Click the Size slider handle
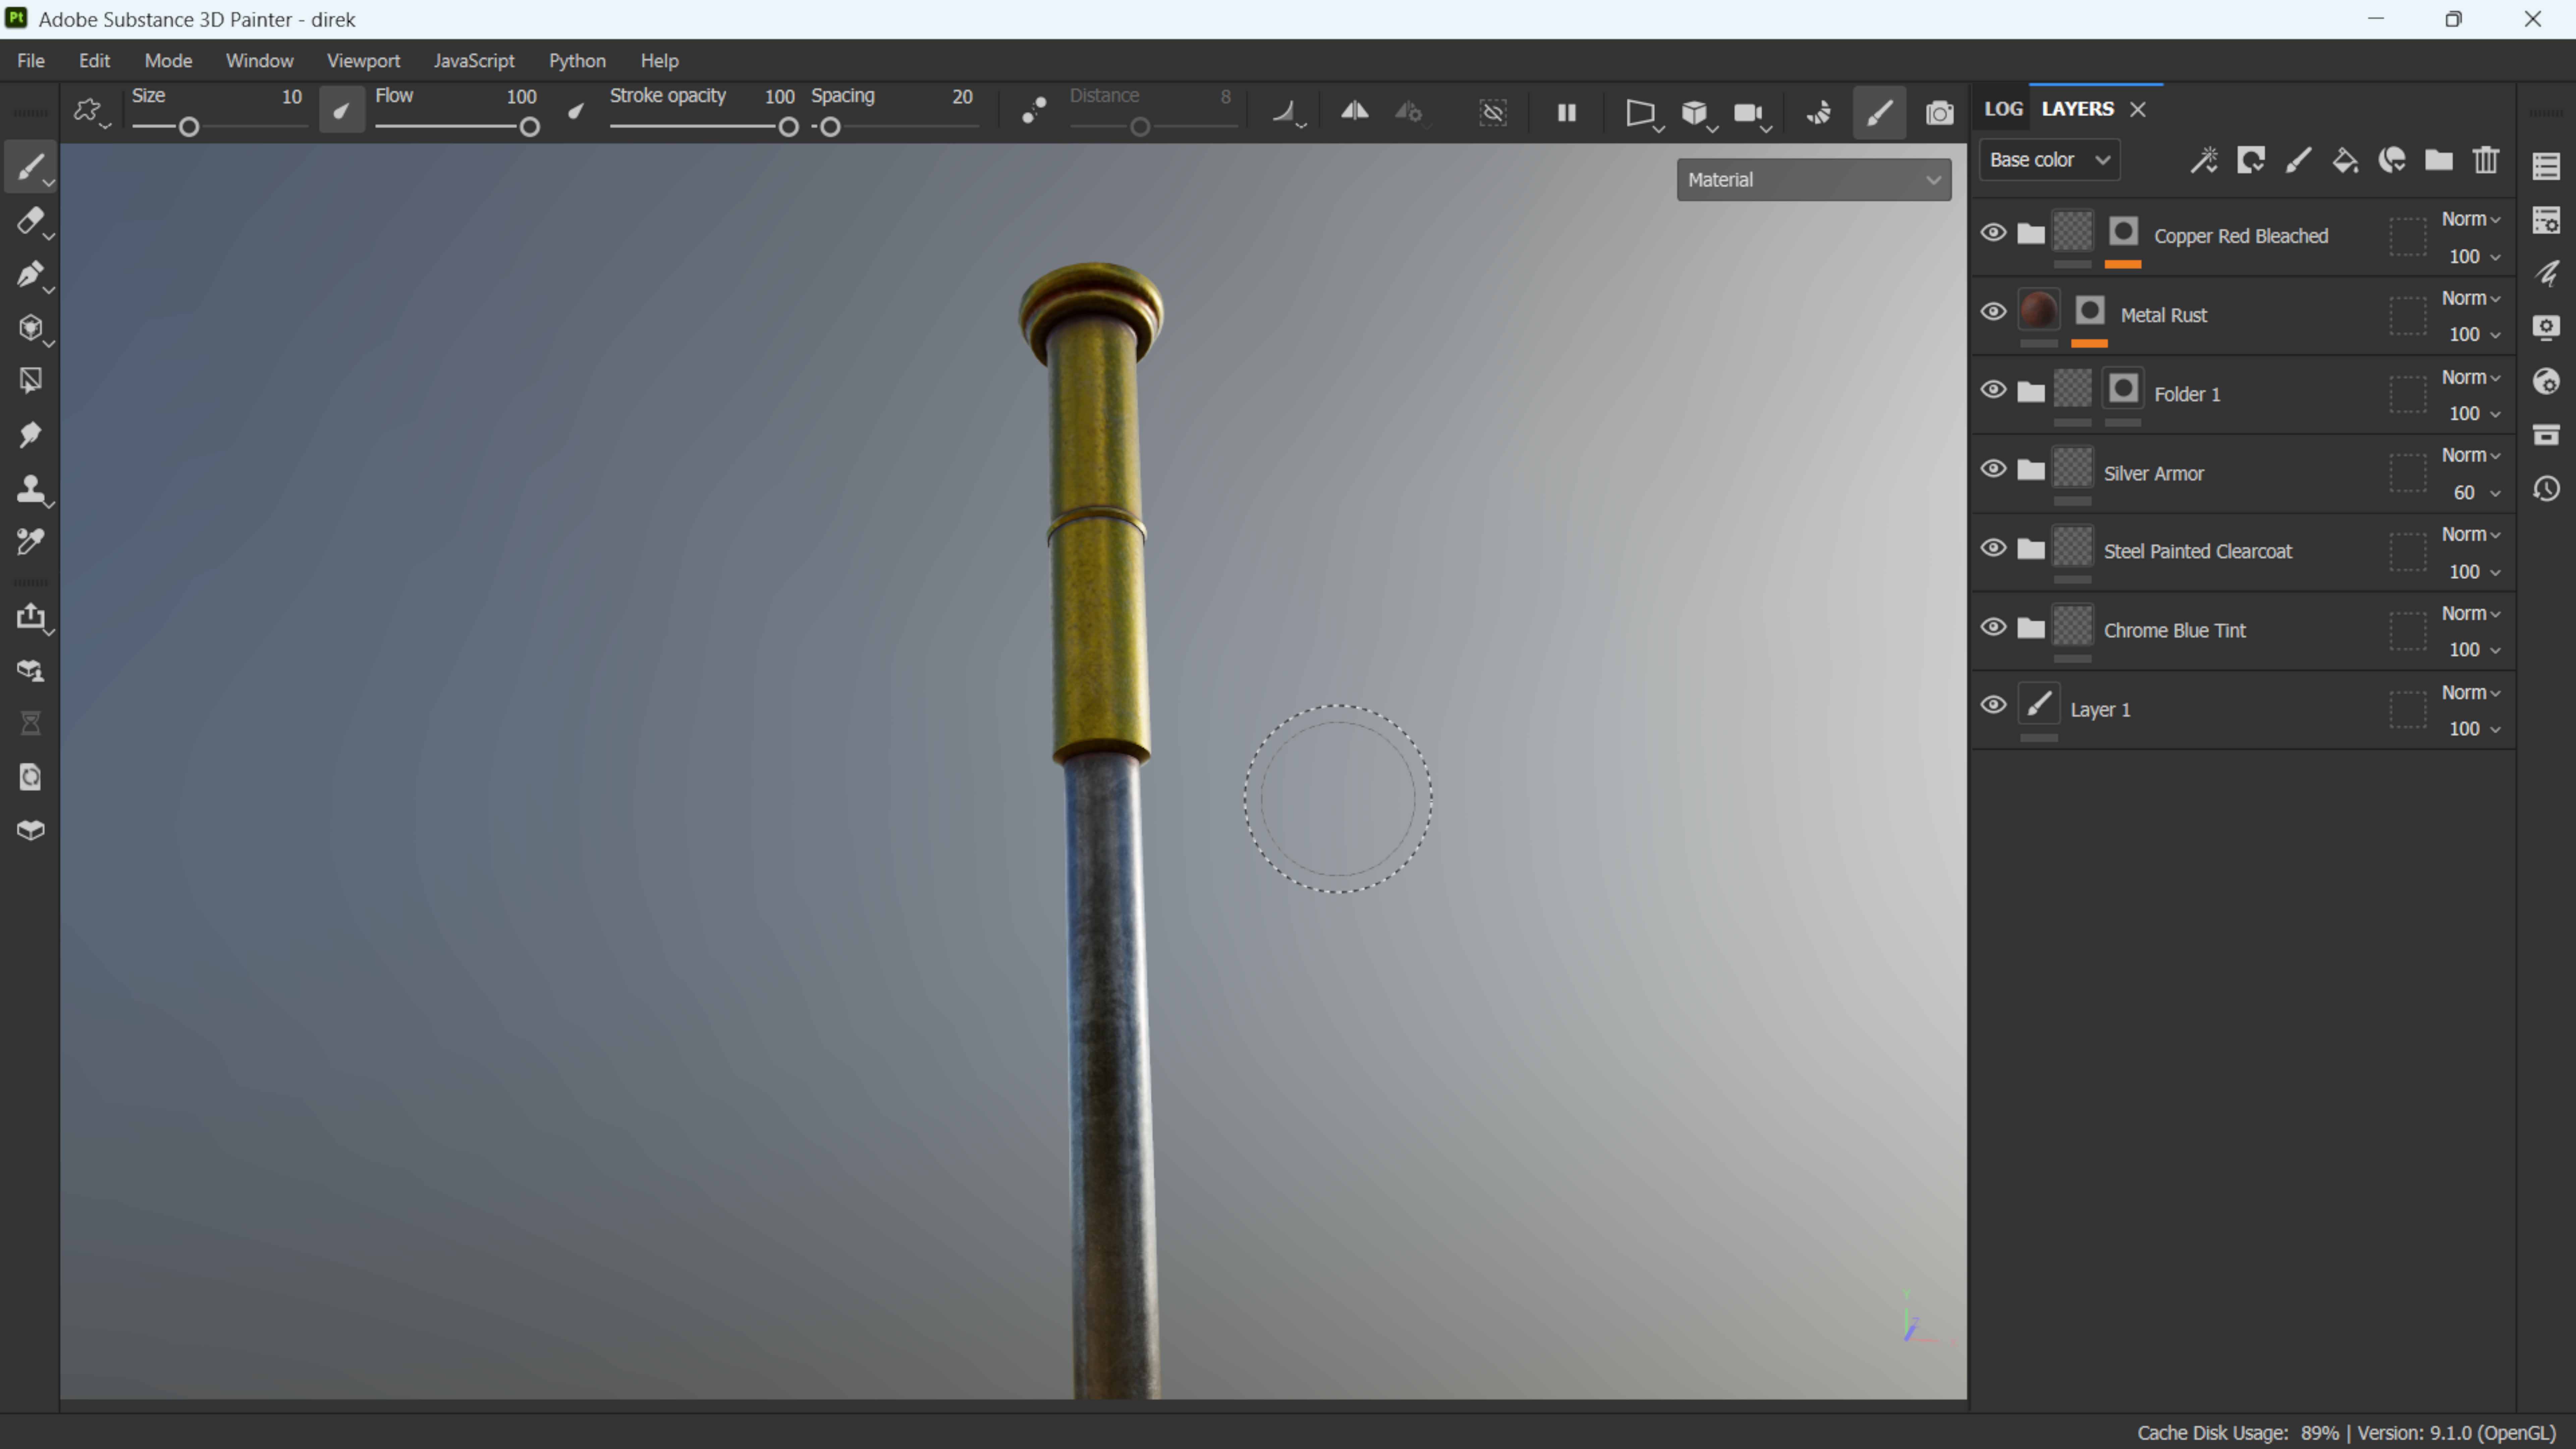The width and height of the screenshot is (2576, 1449). (x=189, y=127)
